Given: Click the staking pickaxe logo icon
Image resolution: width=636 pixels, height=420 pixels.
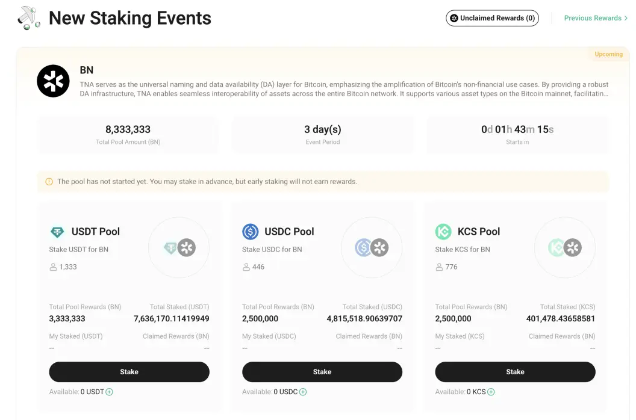Looking at the screenshot, I should point(29,18).
